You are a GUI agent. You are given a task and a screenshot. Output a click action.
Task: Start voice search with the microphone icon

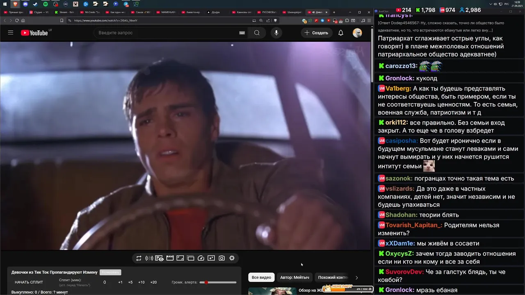pyautogui.click(x=276, y=33)
